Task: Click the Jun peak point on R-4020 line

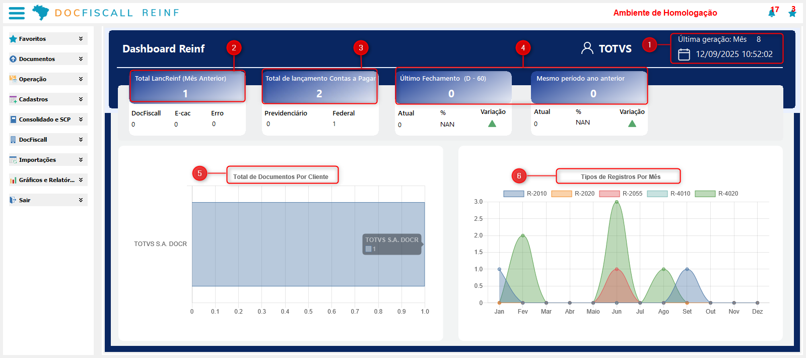Action: click(617, 202)
